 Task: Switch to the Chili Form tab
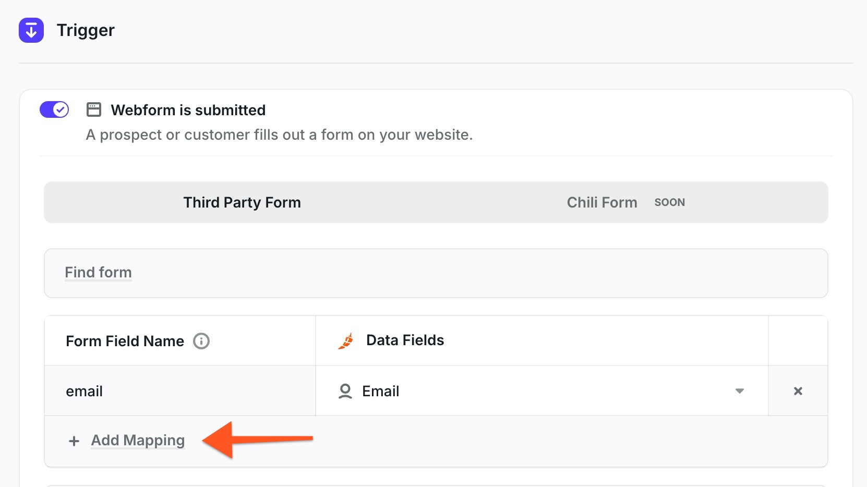pyautogui.click(x=602, y=202)
